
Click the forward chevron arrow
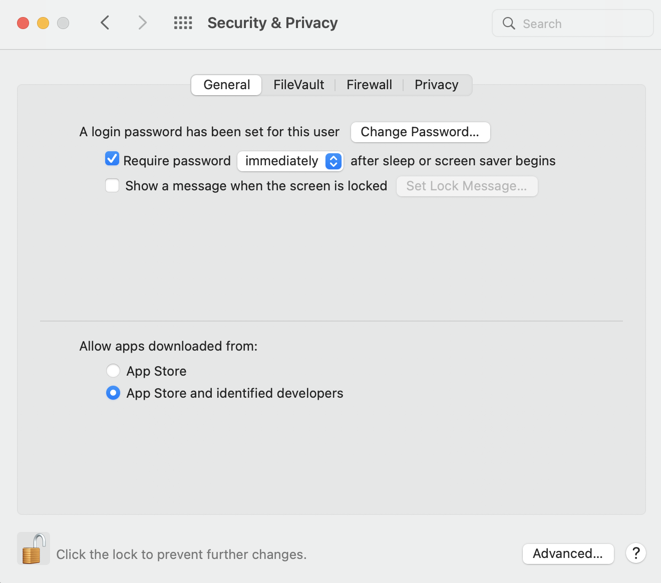click(143, 23)
